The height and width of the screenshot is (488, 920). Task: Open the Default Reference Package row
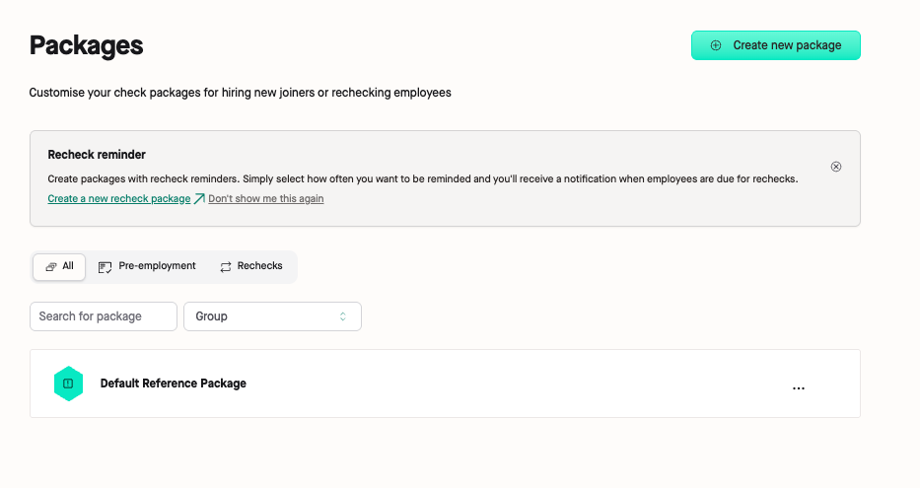point(445,383)
